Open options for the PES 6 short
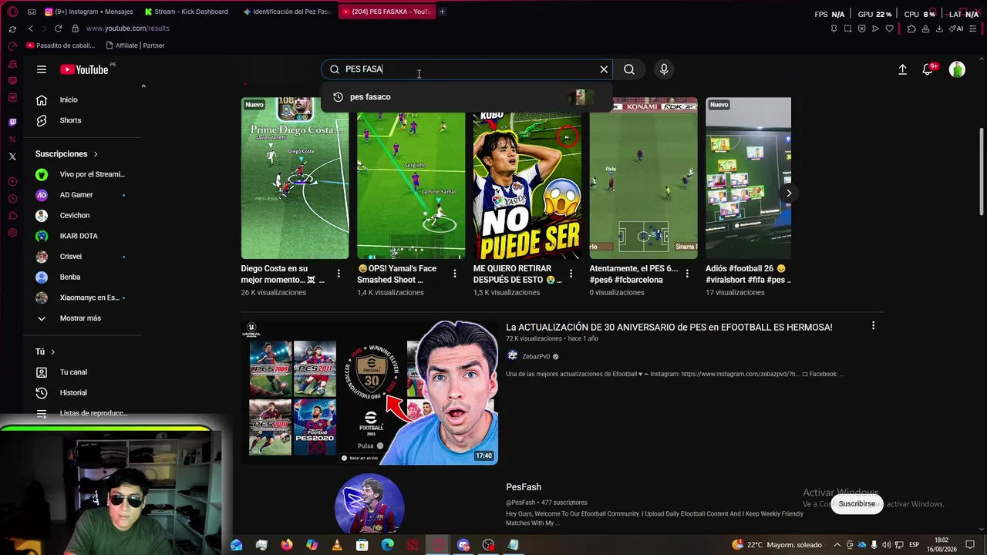The height and width of the screenshot is (555, 987). tap(687, 274)
